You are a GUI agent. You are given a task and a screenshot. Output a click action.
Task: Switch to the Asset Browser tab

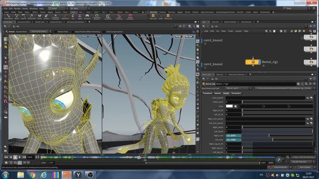click(x=246, y=22)
